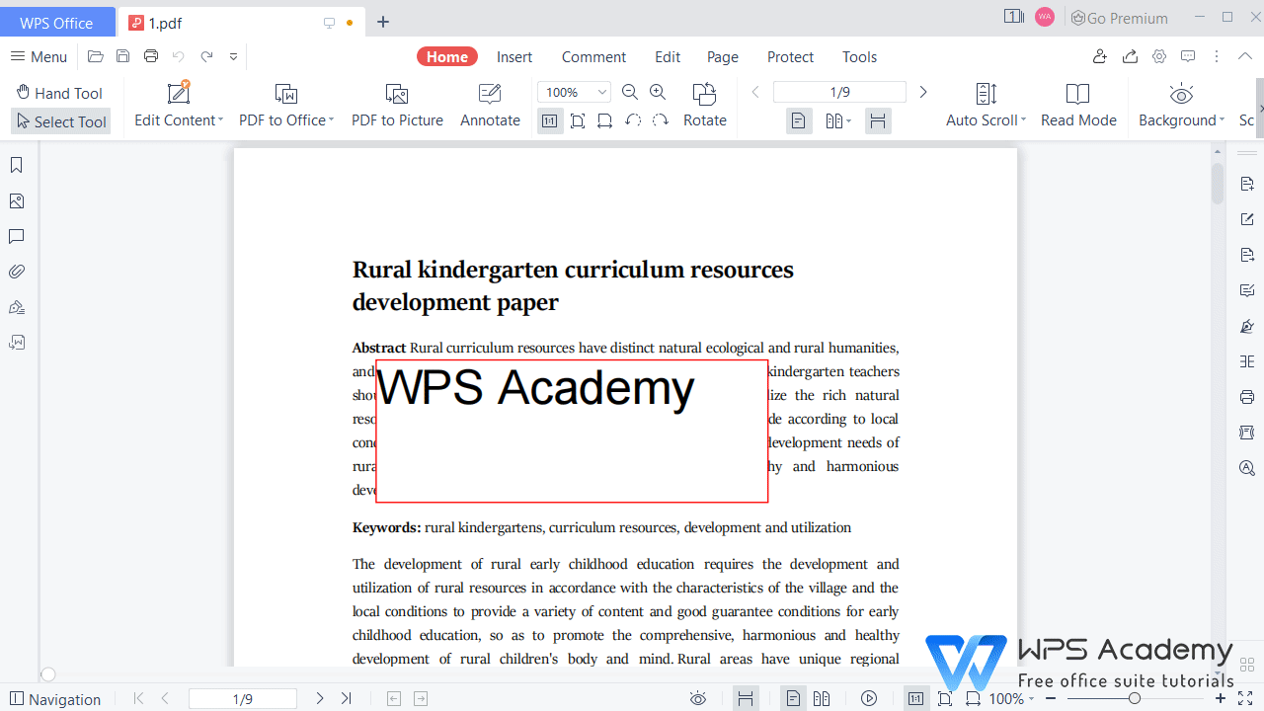This screenshot has height=711, width=1264.
Task: Click the Go Premium link
Action: pos(1119,18)
